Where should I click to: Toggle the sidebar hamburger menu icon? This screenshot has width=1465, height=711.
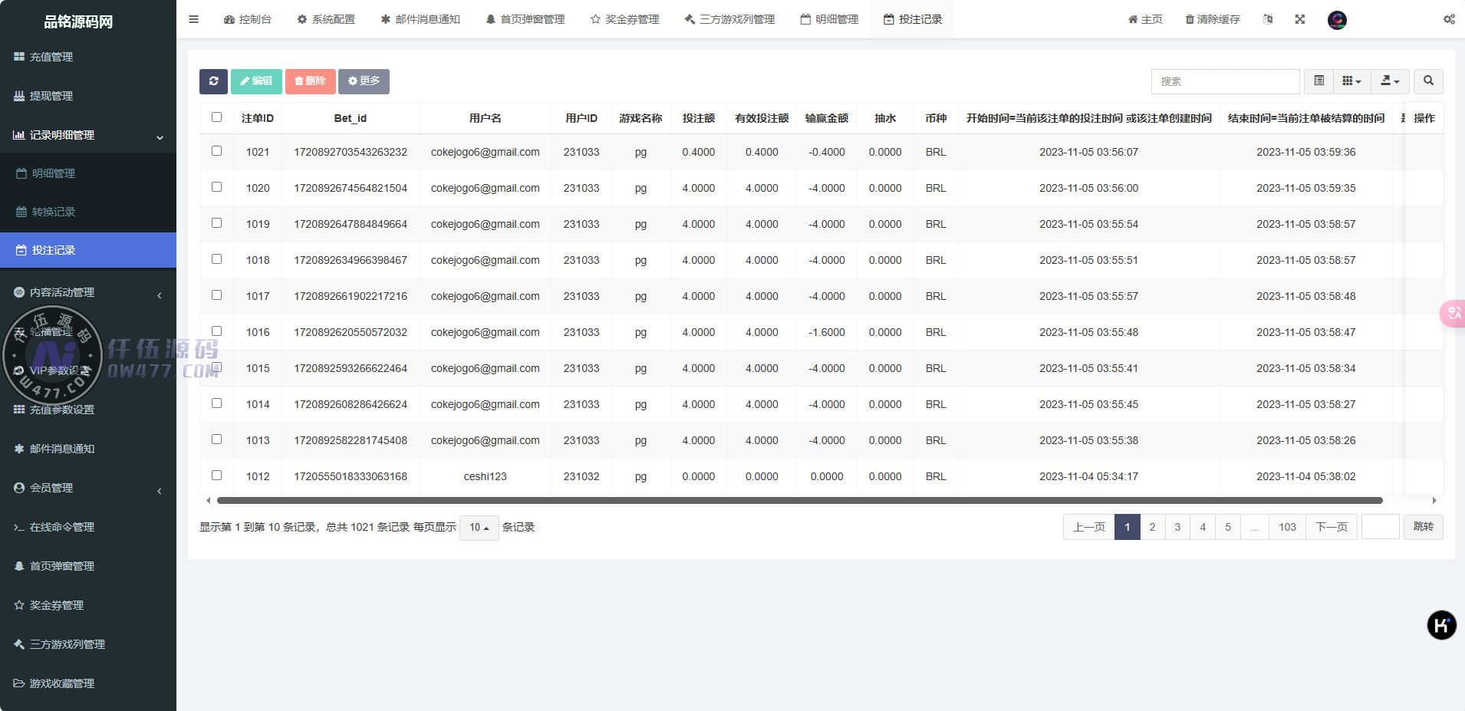point(193,19)
